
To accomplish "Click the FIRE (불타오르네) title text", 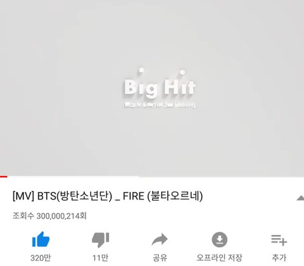I will click(163, 196).
